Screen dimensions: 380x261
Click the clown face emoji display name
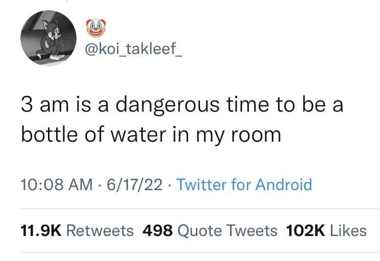92,28
